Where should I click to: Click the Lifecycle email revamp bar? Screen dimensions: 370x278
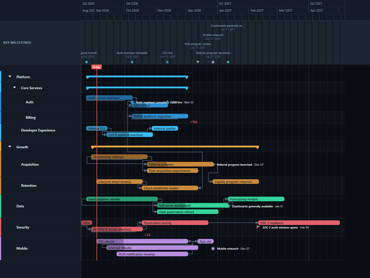(120, 182)
